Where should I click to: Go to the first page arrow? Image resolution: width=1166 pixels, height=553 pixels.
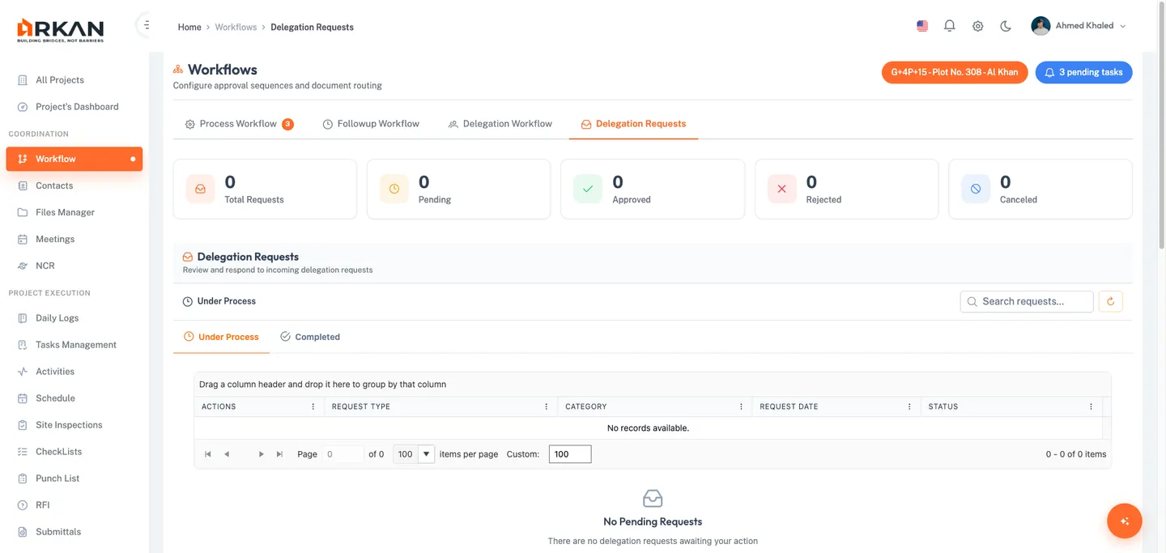pos(208,454)
